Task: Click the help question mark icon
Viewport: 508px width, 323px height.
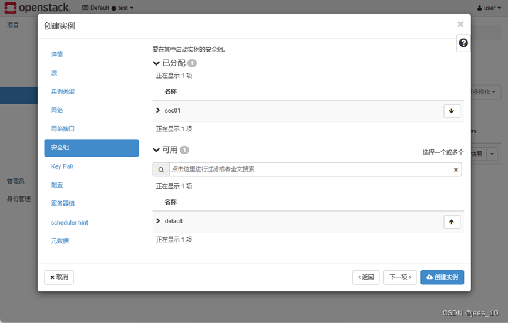Action: pyautogui.click(x=463, y=43)
